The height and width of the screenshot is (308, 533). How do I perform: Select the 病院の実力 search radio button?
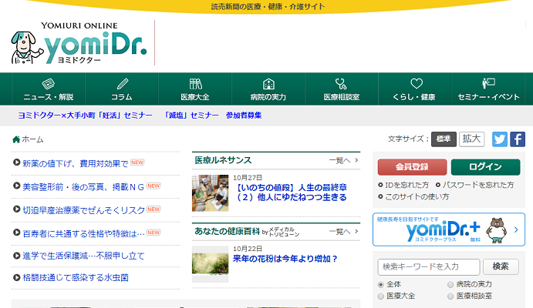tap(450, 285)
